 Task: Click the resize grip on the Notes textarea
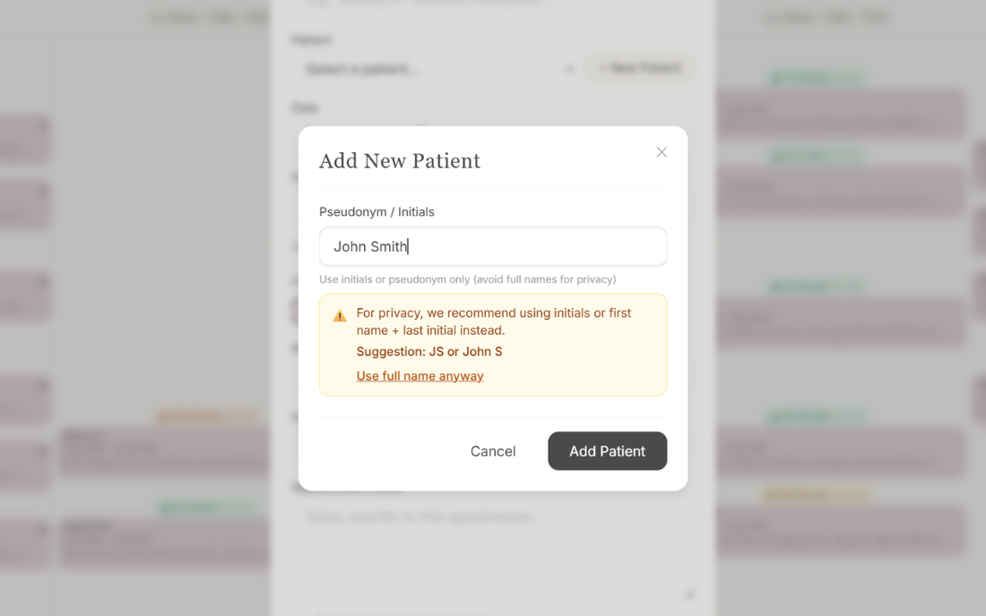(688, 595)
